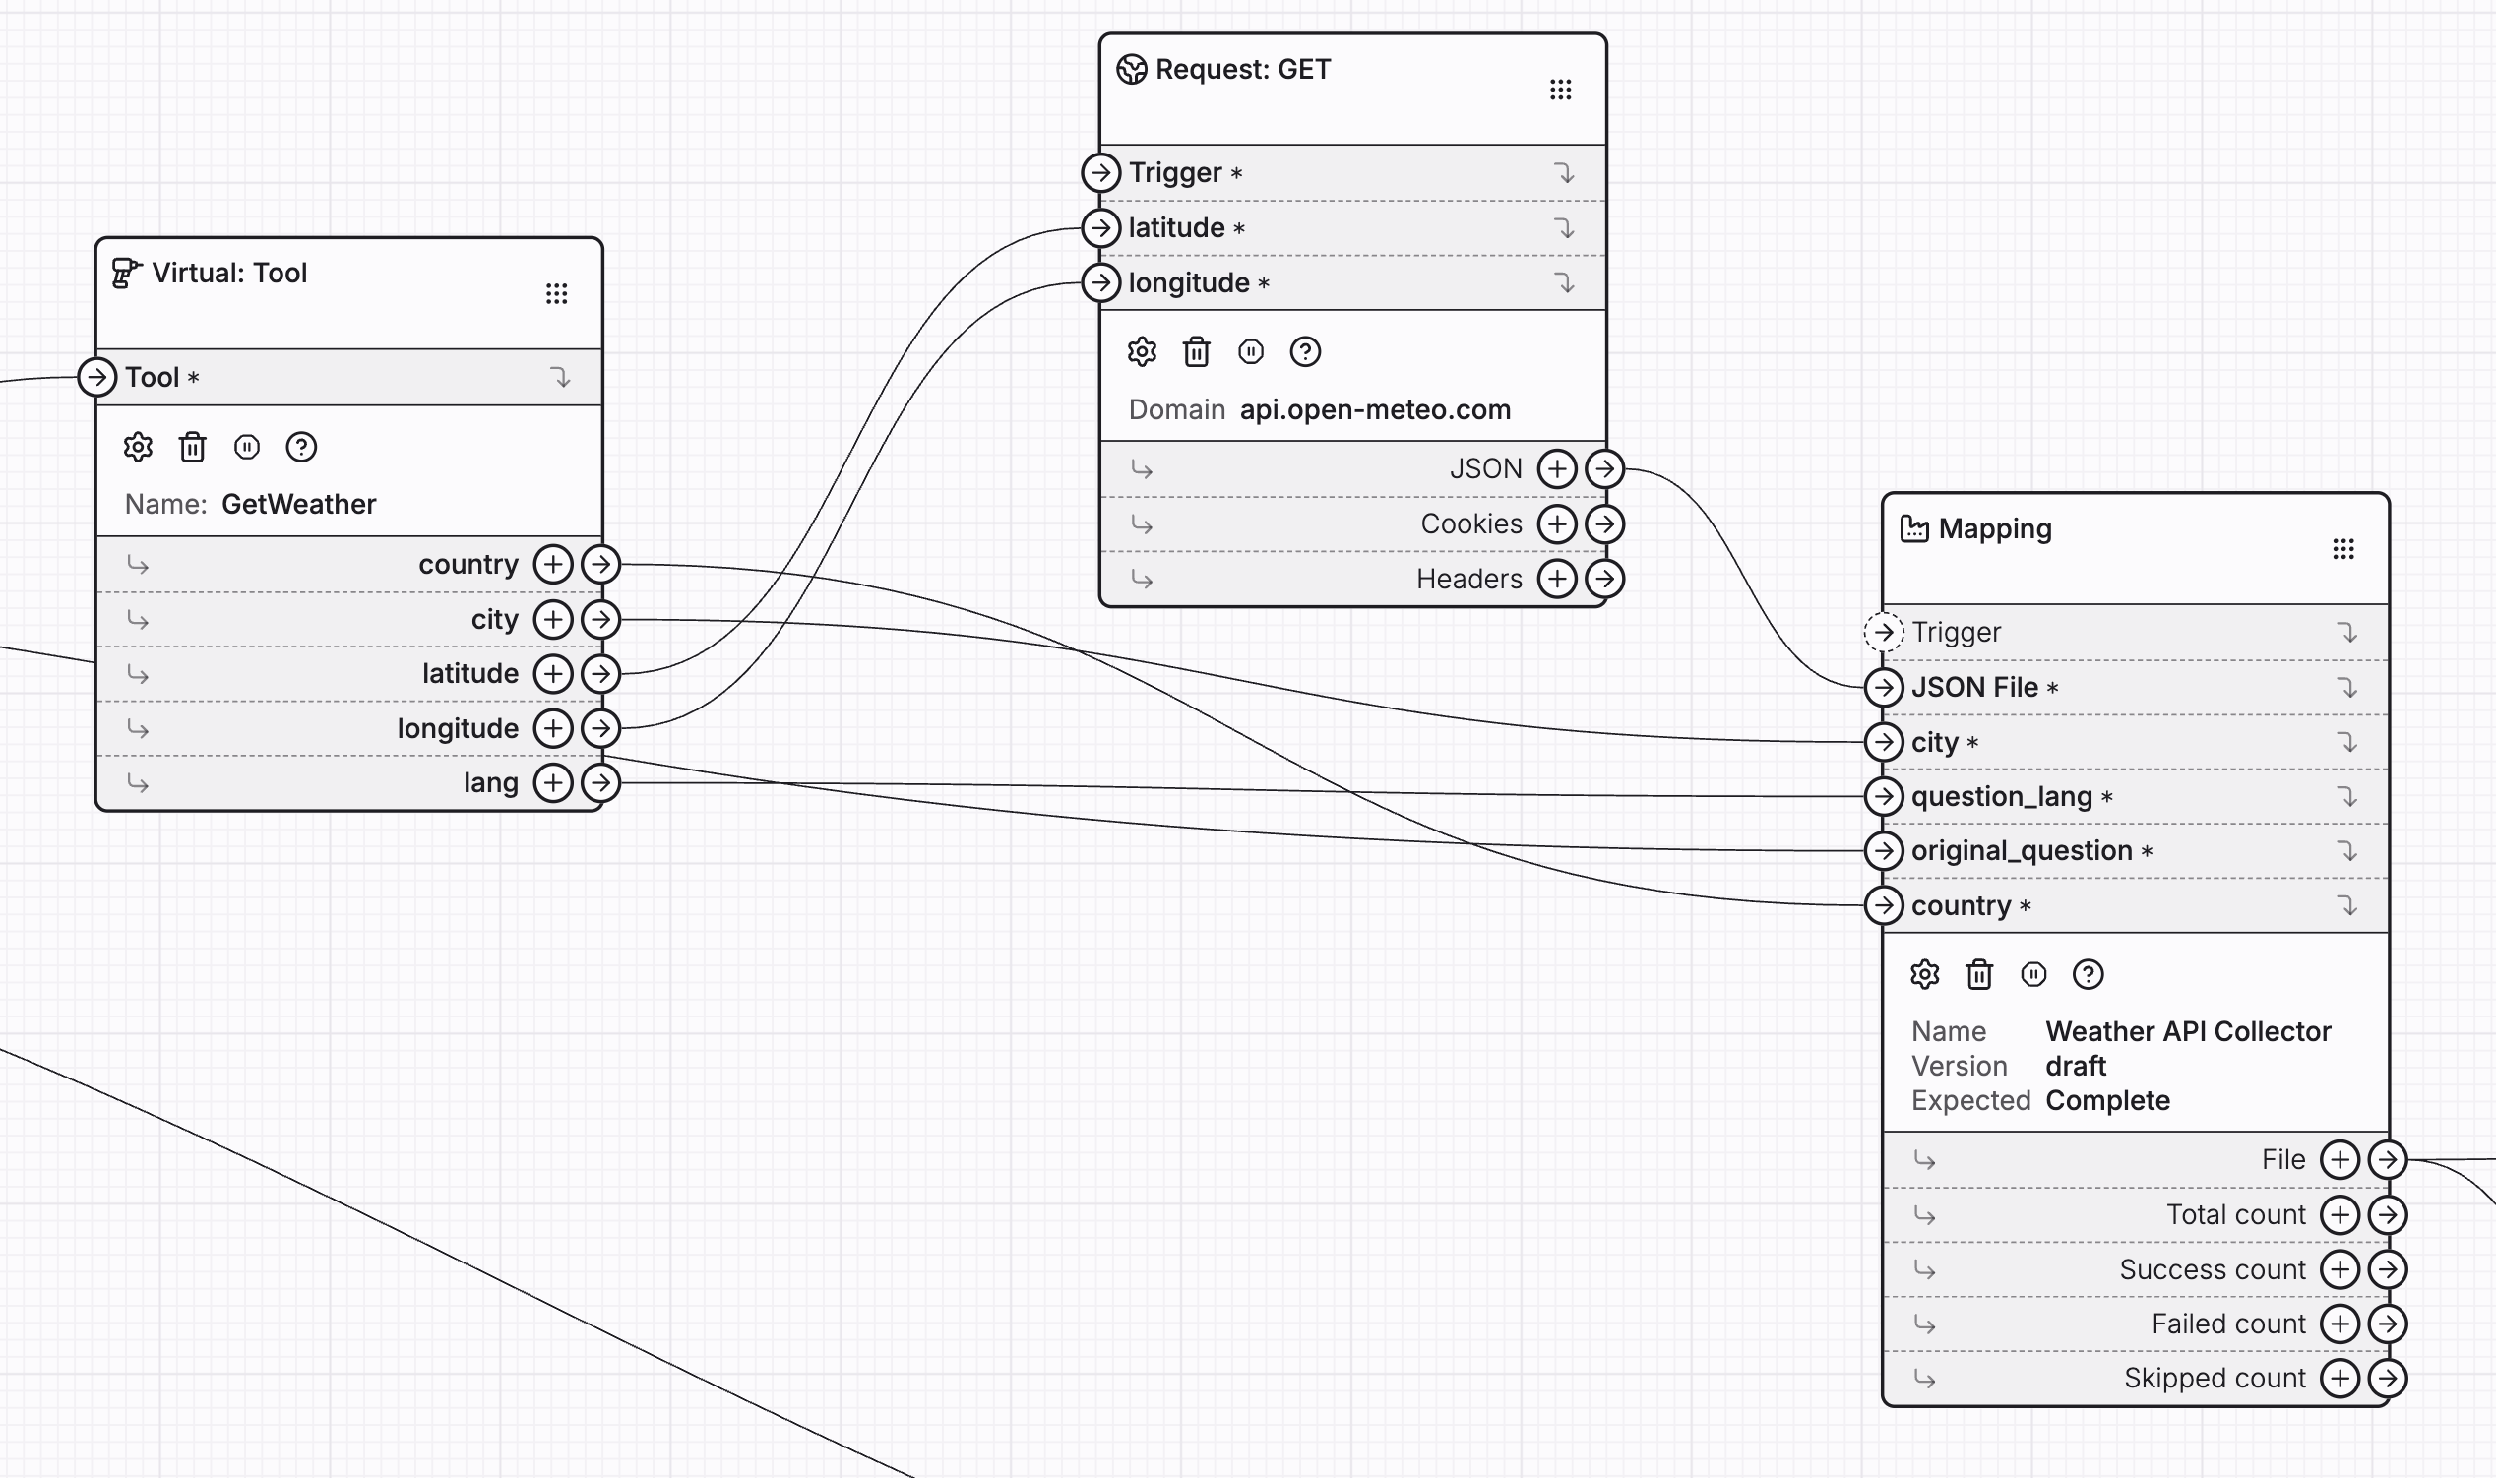
Task: Grab the grip dots on Request: GET node
Action: pos(1561,89)
